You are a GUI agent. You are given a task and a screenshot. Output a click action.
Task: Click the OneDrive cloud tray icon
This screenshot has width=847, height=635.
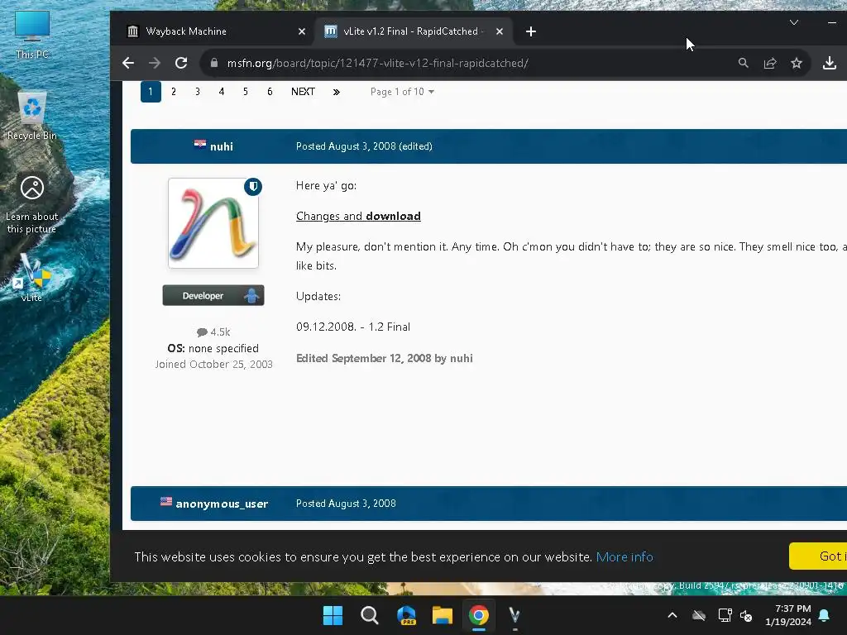coord(699,615)
